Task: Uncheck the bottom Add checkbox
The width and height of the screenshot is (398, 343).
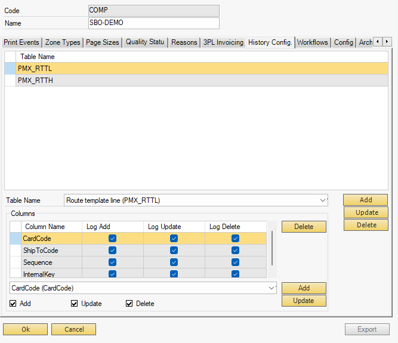Action: point(13,304)
